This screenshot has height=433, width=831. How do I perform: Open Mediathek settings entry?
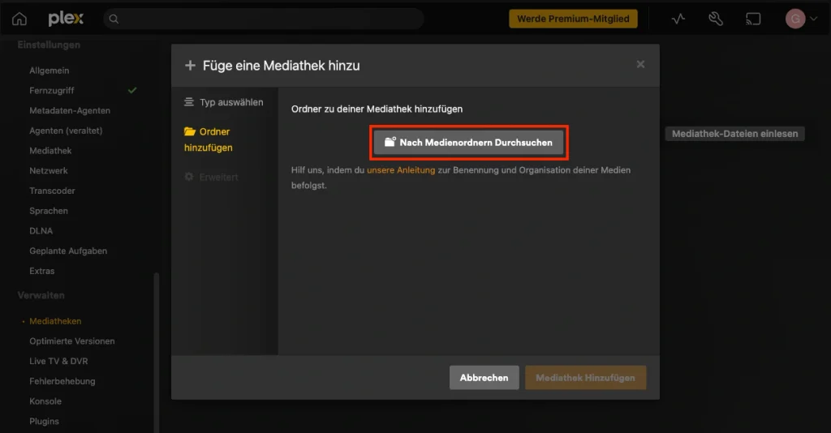click(x=50, y=151)
